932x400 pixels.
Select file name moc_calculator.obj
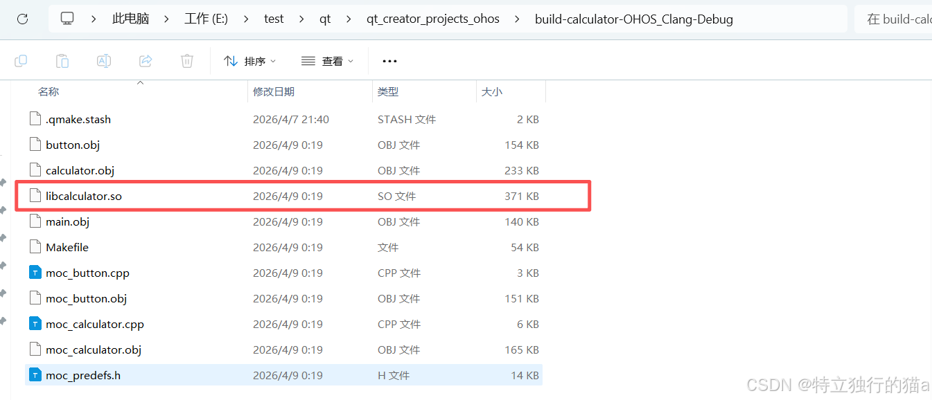[x=94, y=349]
